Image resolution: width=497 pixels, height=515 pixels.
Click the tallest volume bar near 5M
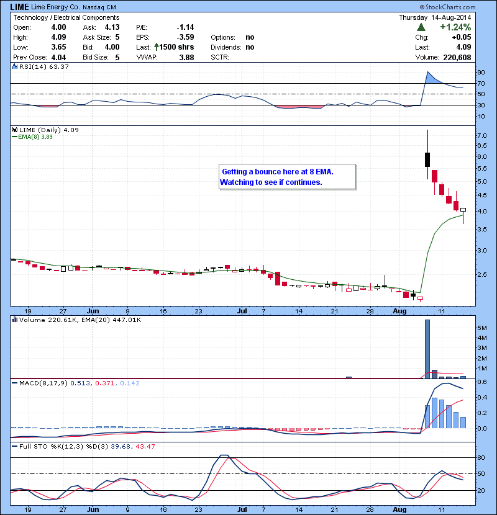[x=427, y=349]
